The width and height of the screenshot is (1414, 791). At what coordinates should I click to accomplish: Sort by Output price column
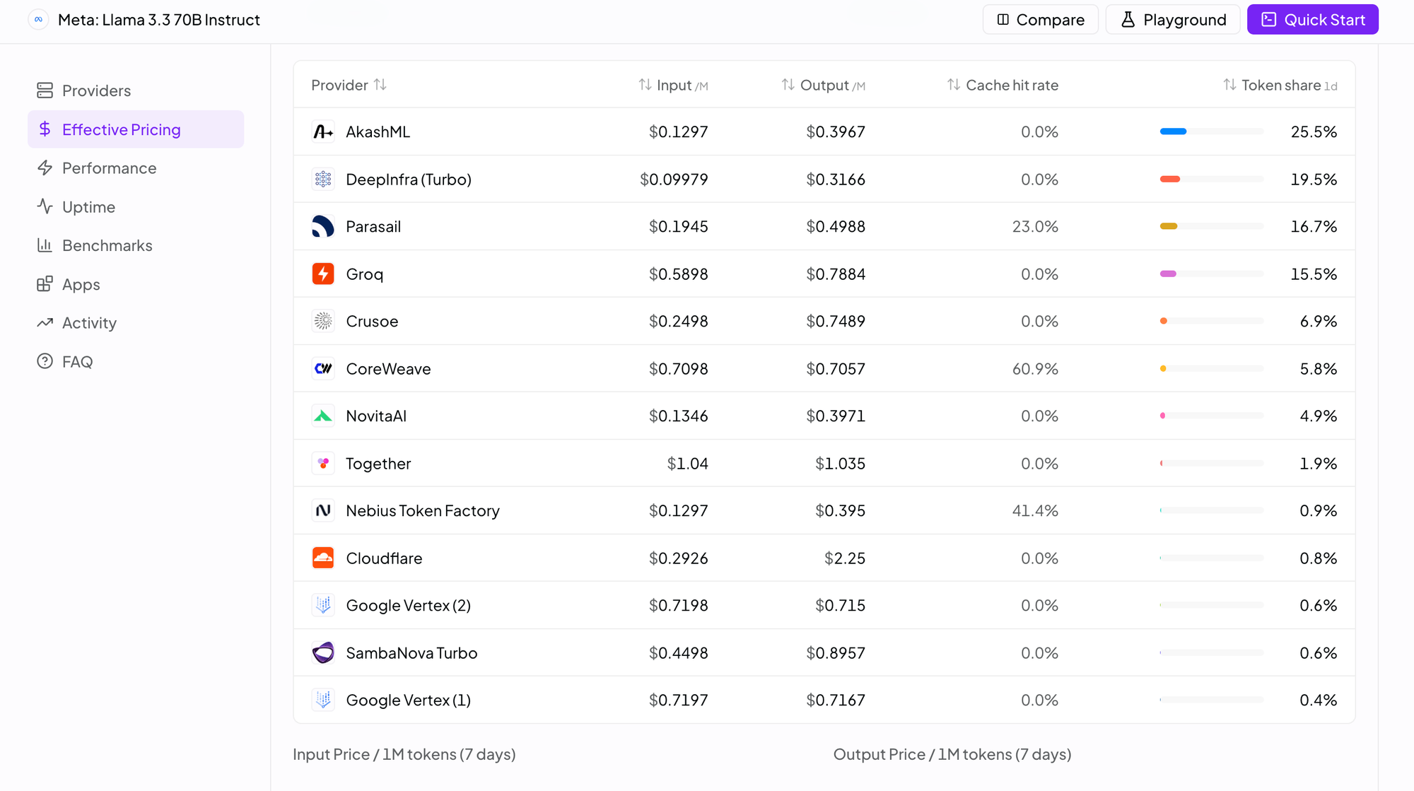click(788, 85)
